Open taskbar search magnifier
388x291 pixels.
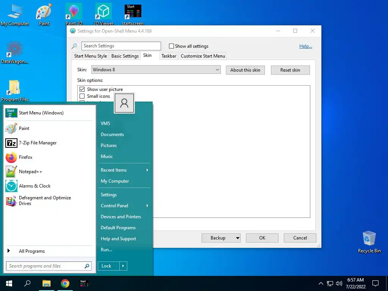click(x=27, y=283)
